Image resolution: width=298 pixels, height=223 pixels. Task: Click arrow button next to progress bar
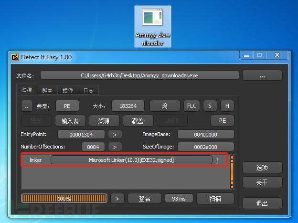[x=117, y=199]
